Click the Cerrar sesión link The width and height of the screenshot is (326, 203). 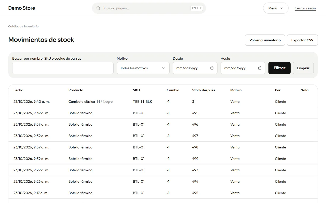[x=305, y=8]
